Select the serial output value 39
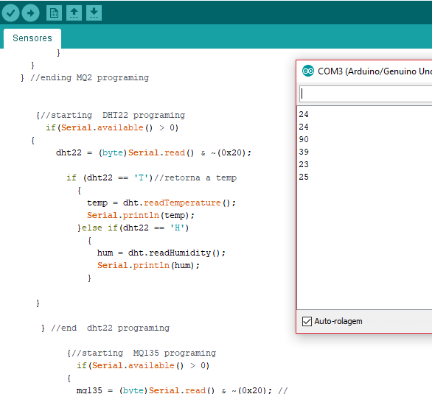Image resolution: width=432 pixels, height=394 pixels. click(x=304, y=152)
